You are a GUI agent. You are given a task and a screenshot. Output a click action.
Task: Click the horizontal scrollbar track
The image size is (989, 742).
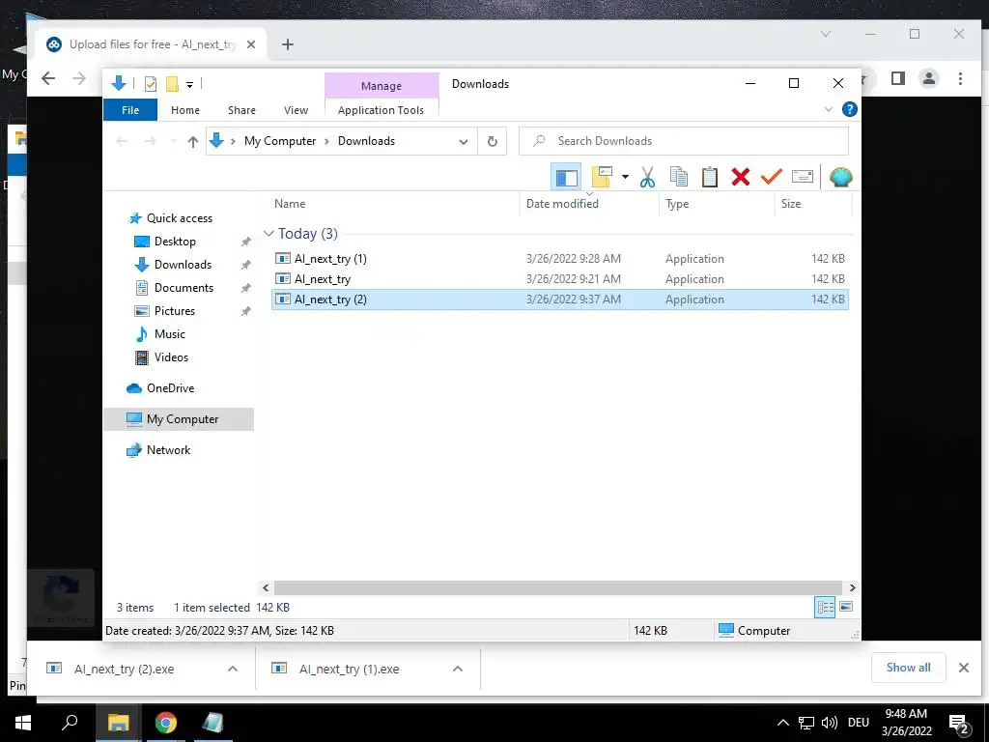coord(558,588)
